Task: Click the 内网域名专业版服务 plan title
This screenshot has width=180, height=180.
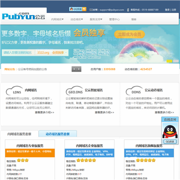Action: click(30, 146)
